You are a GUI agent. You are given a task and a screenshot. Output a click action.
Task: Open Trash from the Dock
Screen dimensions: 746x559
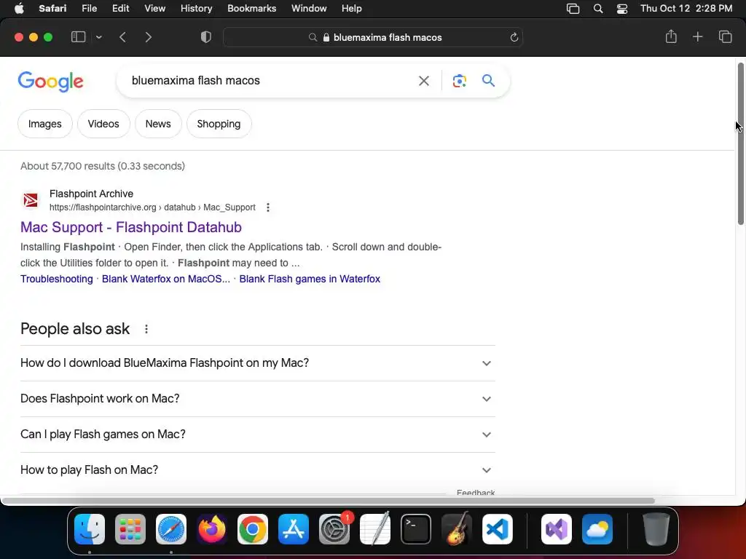click(x=656, y=529)
